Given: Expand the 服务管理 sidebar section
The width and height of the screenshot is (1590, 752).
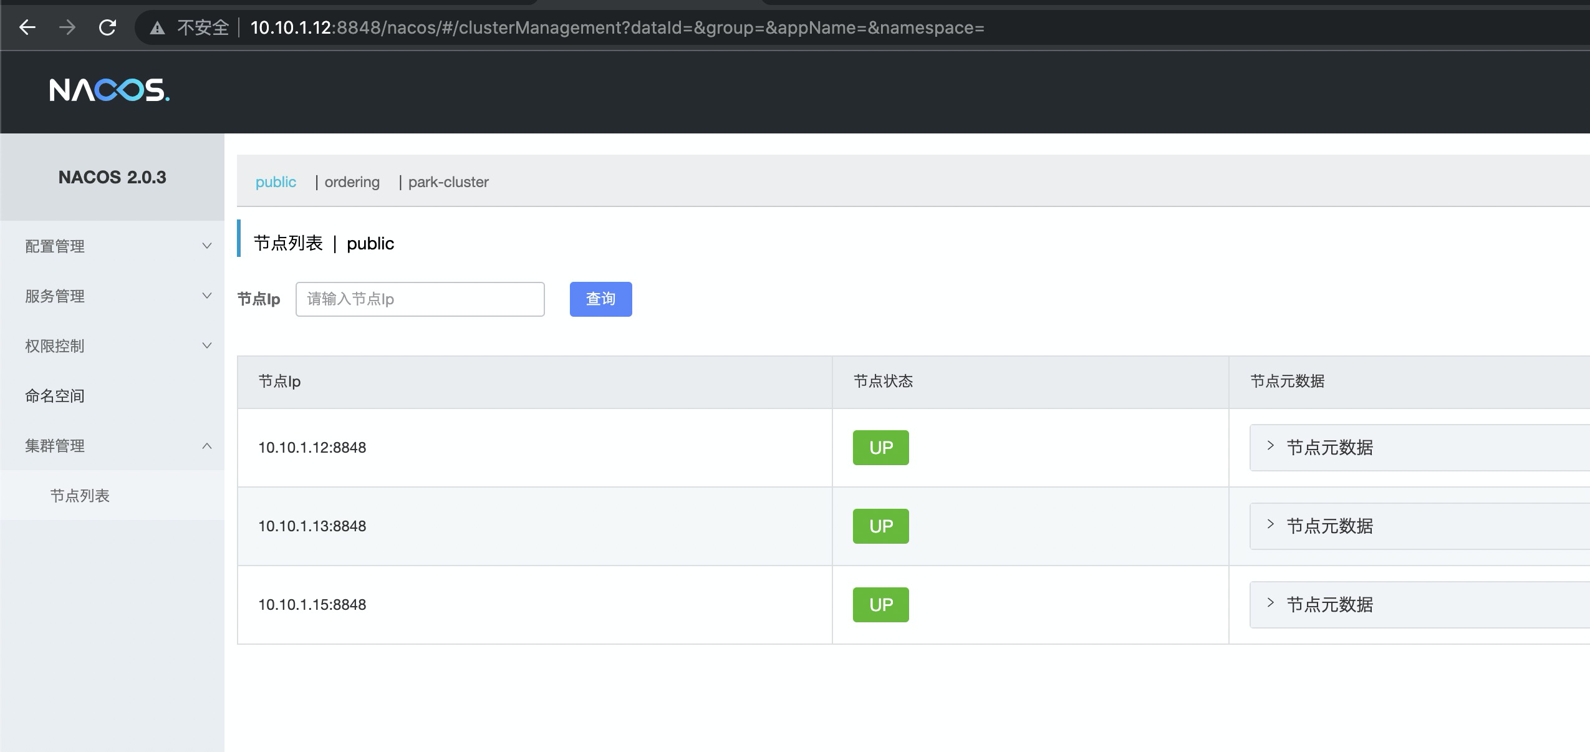Looking at the screenshot, I should [54, 296].
